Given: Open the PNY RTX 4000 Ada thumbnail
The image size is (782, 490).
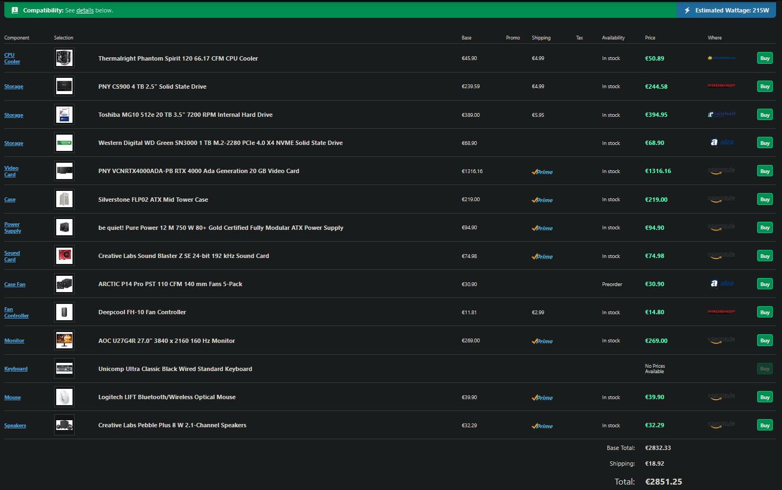Looking at the screenshot, I should point(64,171).
